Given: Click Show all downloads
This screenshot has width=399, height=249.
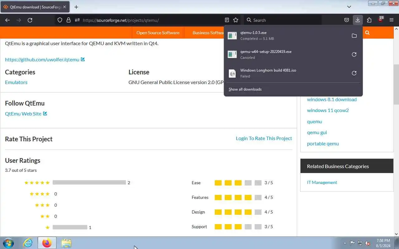Looking at the screenshot, I should coord(245,89).
